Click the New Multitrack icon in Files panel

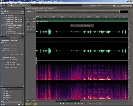(8, 11)
